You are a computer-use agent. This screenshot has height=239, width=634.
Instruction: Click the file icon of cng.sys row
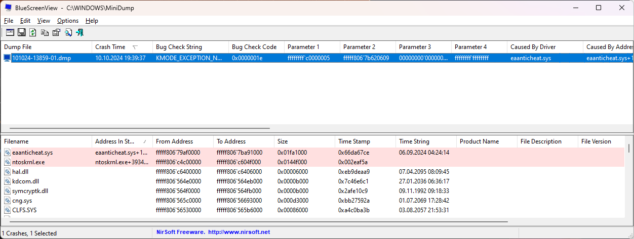(7, 201)
